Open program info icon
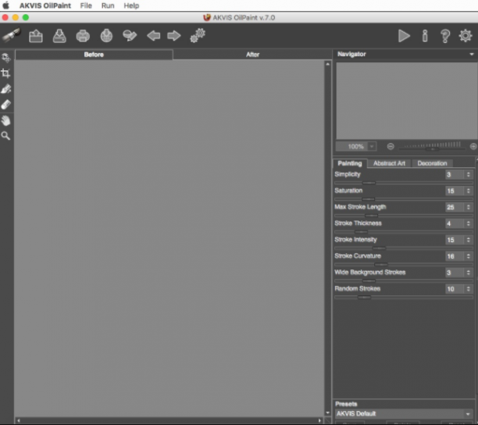478x425 pixels. (425, 36)
